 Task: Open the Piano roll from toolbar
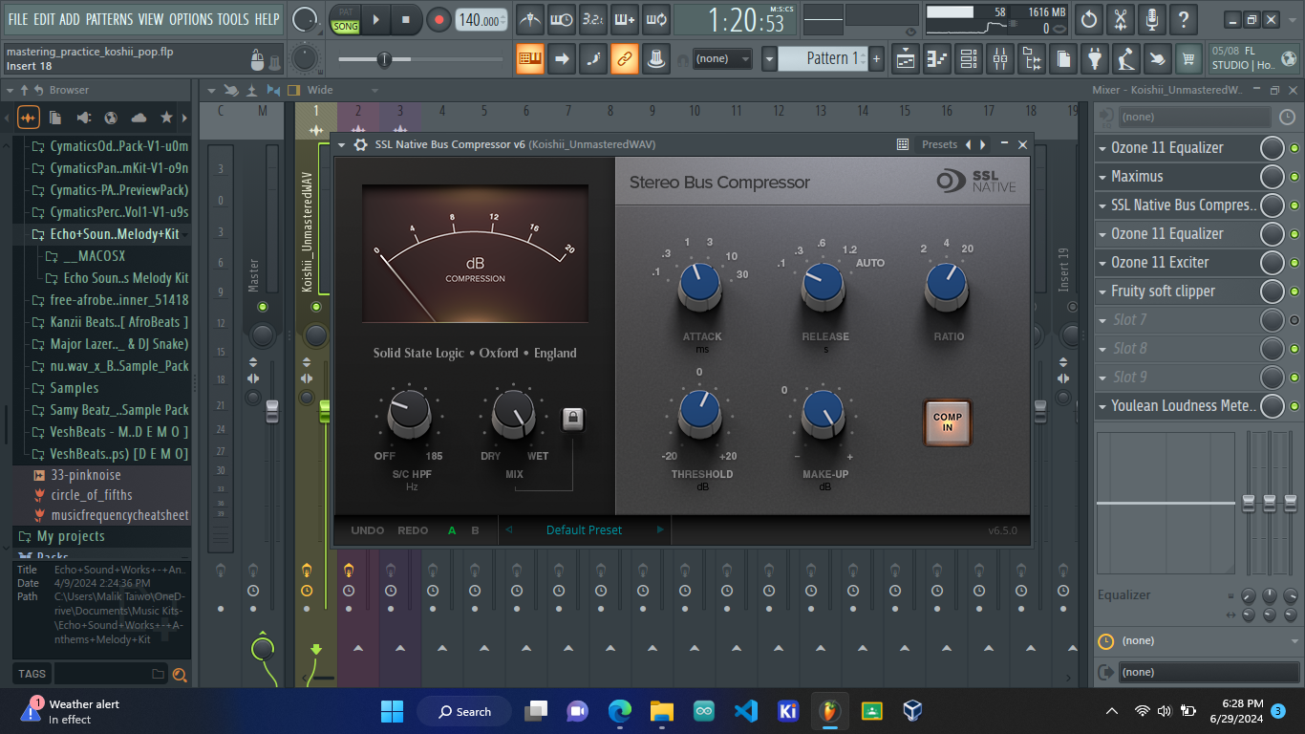click(x=937, y=59)
